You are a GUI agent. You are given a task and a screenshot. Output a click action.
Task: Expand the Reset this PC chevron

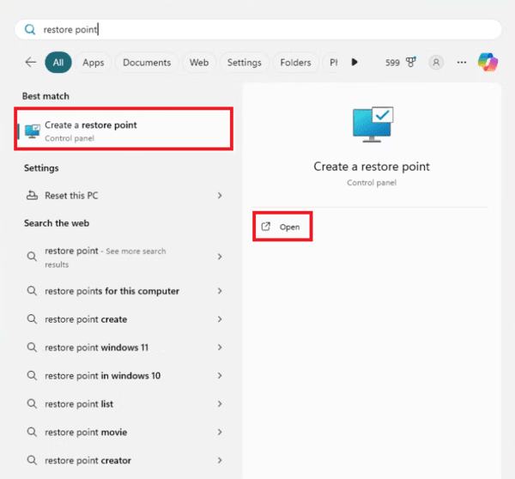[x=220, y=196]
